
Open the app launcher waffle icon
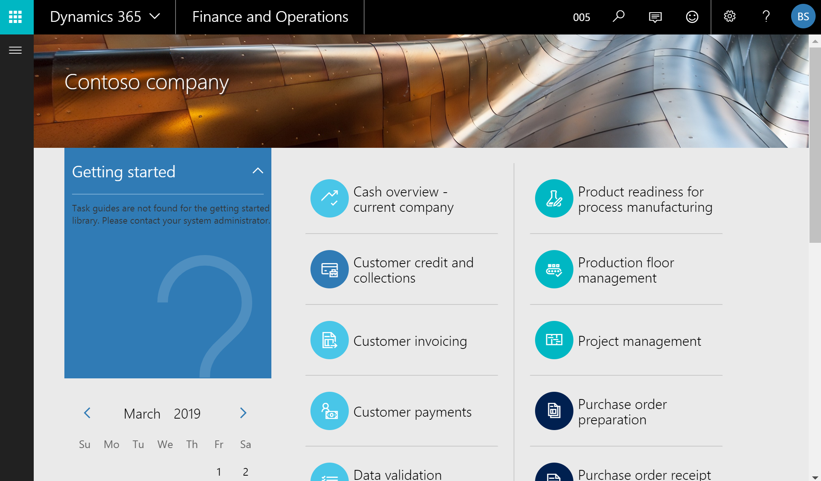tap(15, 17)
